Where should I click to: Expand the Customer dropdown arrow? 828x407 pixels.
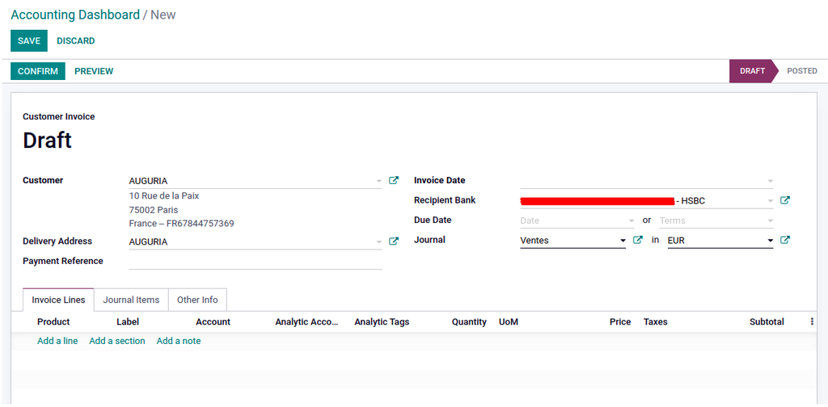point(378,182)
